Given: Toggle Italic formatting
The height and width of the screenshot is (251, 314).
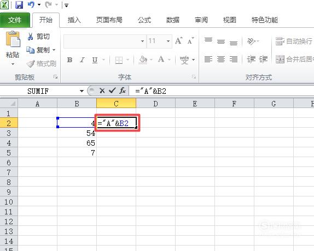Looking at the screenshot, I should 82,59.
